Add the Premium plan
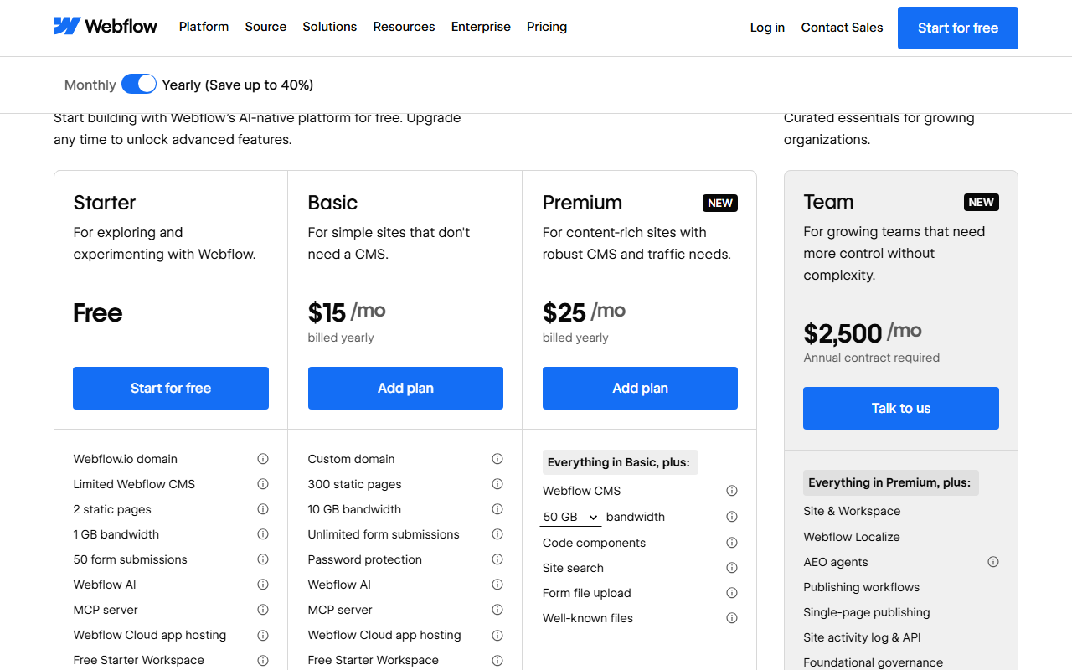This screenshot has width=1072, height=670. point(640,388)
